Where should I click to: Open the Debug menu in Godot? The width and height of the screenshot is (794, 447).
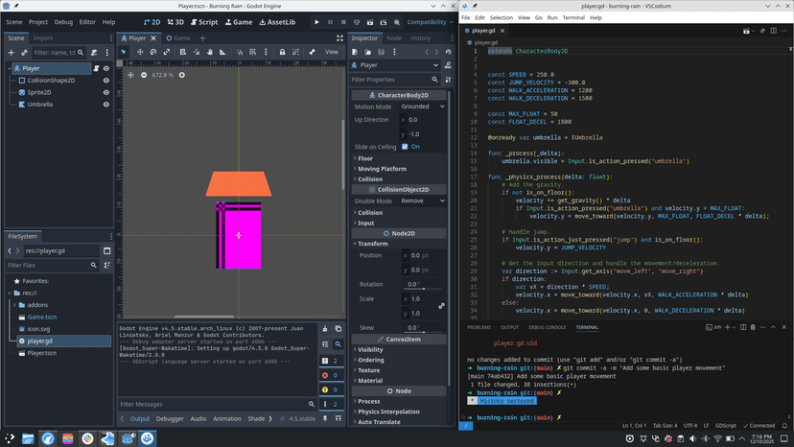(63, 22)
